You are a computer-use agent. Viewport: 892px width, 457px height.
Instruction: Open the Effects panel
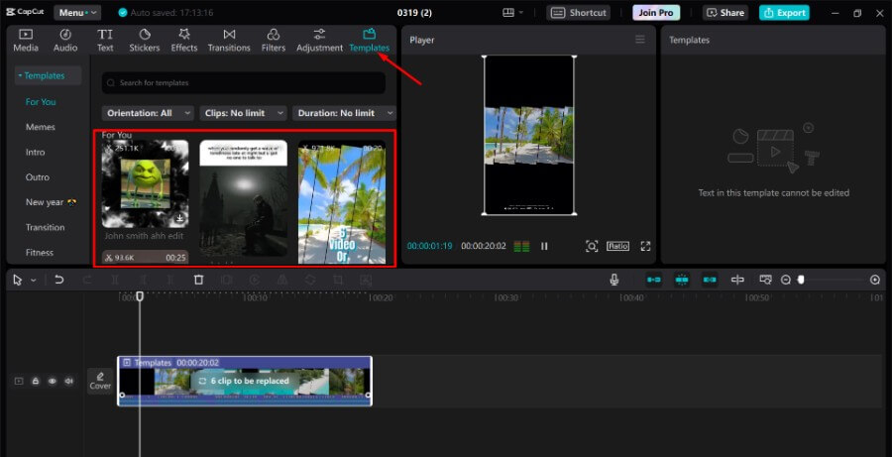(183, 40)
